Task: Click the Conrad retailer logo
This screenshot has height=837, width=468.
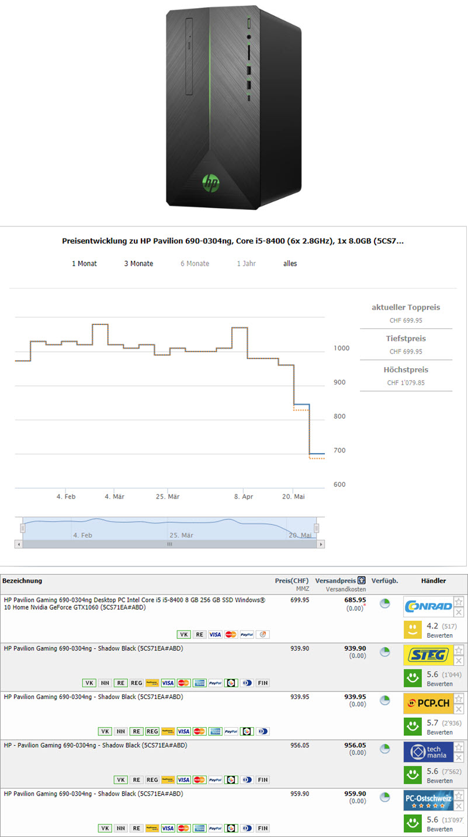Action: click(x=428, y=607)
